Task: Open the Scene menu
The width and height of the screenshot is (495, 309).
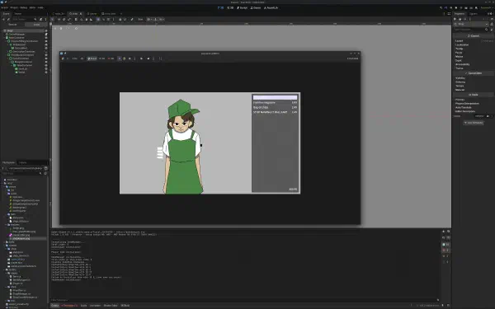Action: pyautogui.click(x=4, y=7)
